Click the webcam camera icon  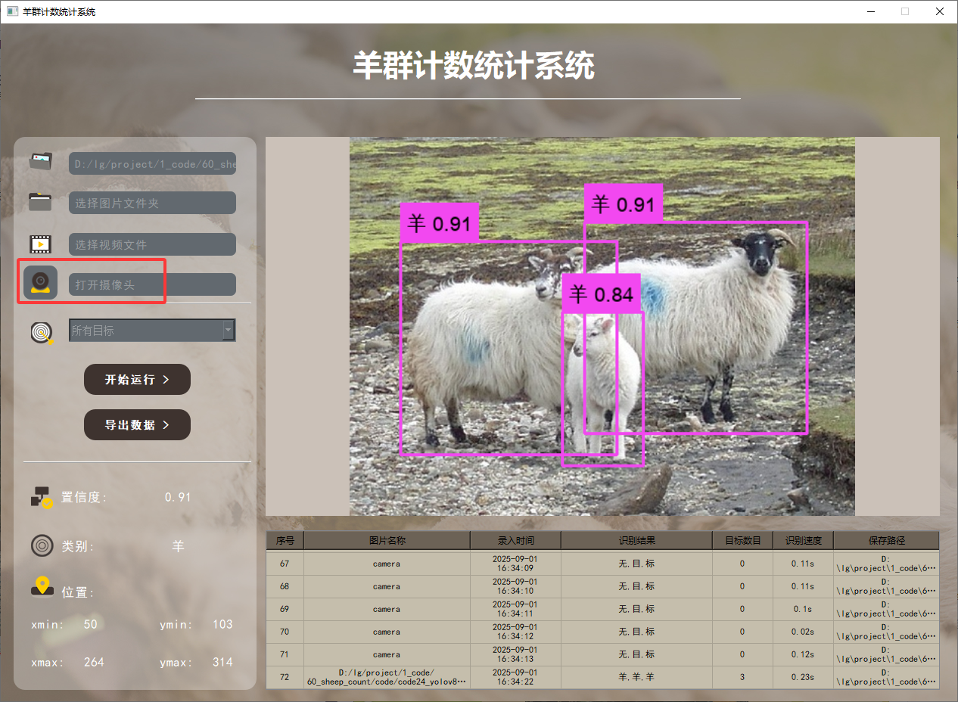click(40, 283)
